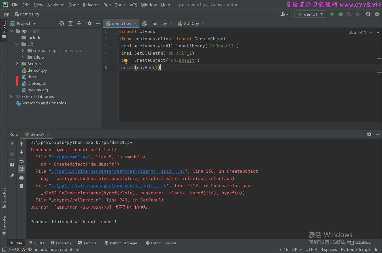Open the Python Packages tool window
This screenshot has width=382, height=253.
coord(121,243)
